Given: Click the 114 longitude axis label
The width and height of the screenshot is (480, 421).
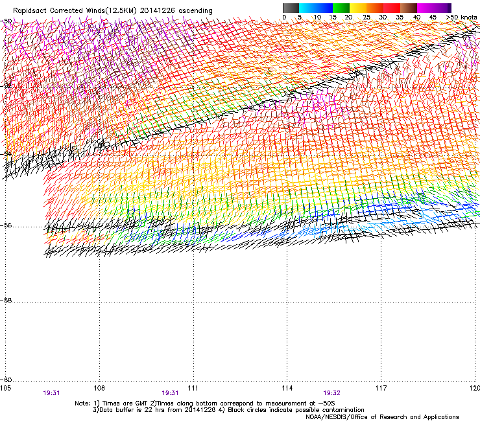Looking at the screenshot, I should pos(287,388).
